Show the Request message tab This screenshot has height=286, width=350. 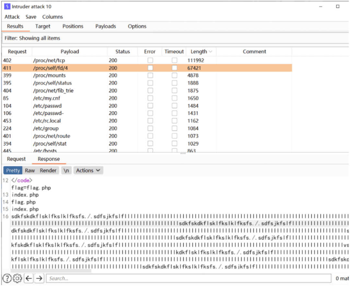[16, 159]
